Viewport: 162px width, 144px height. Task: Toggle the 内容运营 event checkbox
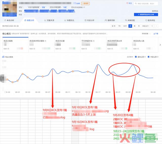tap(149, 57)
